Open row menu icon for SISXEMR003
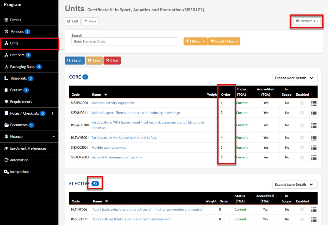 click(x=314, y=157)
